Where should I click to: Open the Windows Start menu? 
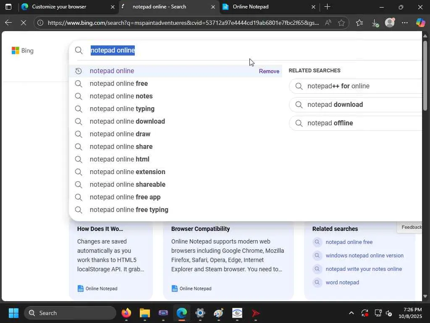[13, 313]
